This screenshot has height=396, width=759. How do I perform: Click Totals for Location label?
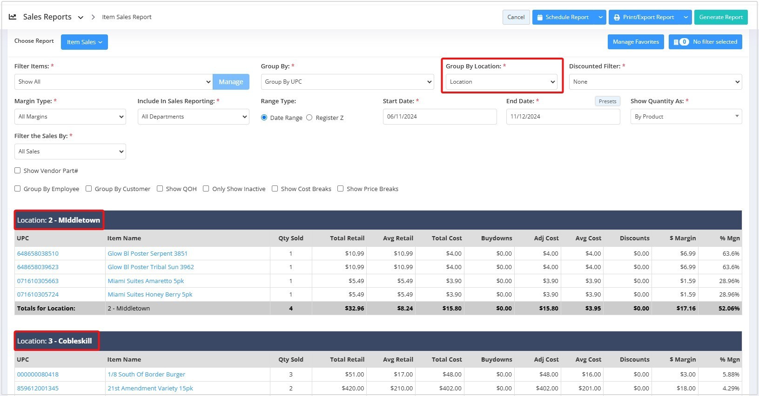click(46, 309)
